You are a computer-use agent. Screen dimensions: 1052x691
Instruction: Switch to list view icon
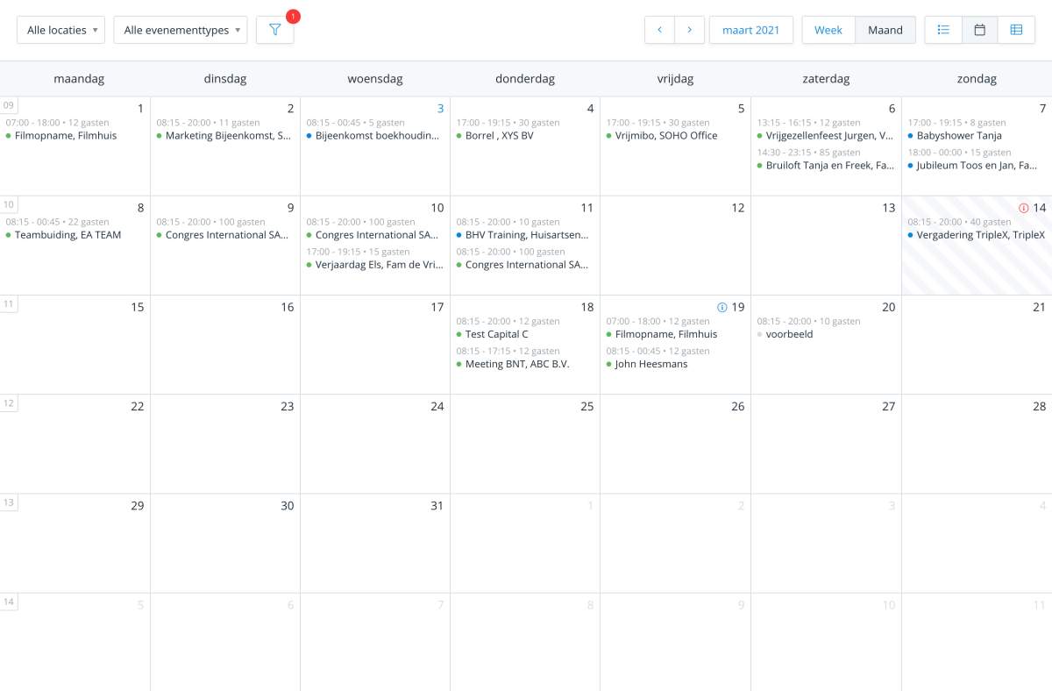943,30
